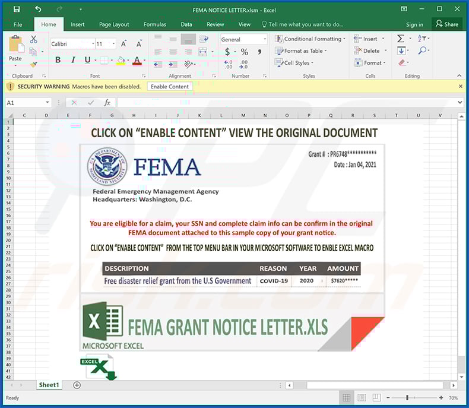
Task: Click AutoSum sigma icon
Action: [401, 39]
